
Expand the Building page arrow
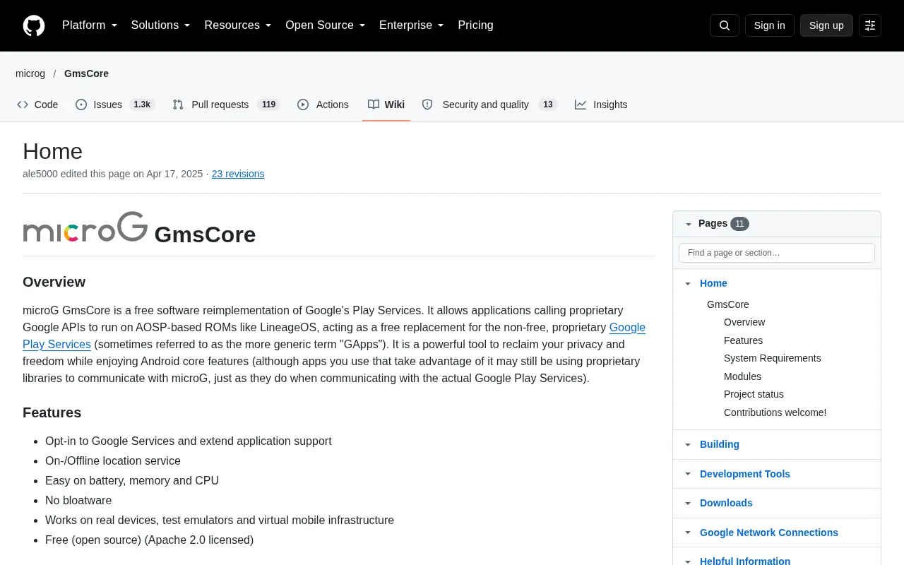tap(688, 445)
